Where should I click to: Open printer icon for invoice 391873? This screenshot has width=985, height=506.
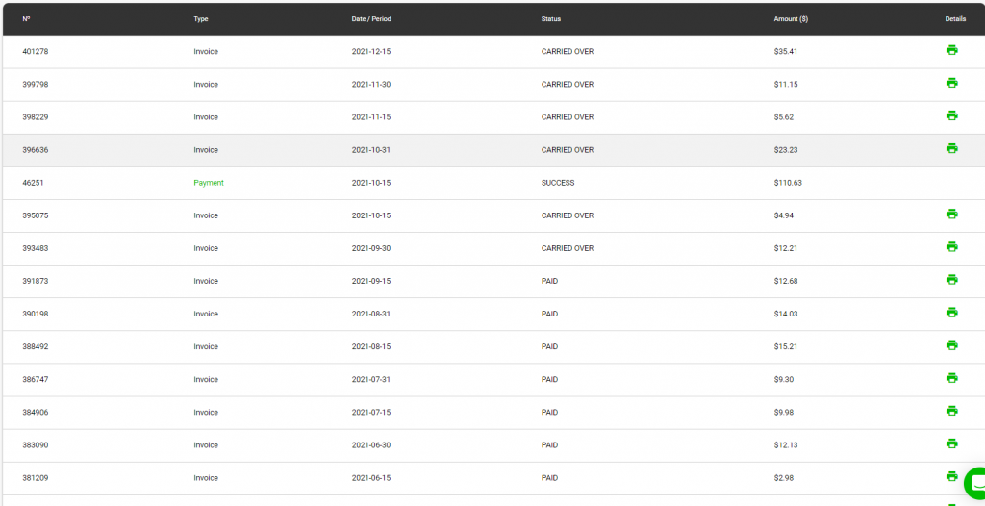click(951, 280)
